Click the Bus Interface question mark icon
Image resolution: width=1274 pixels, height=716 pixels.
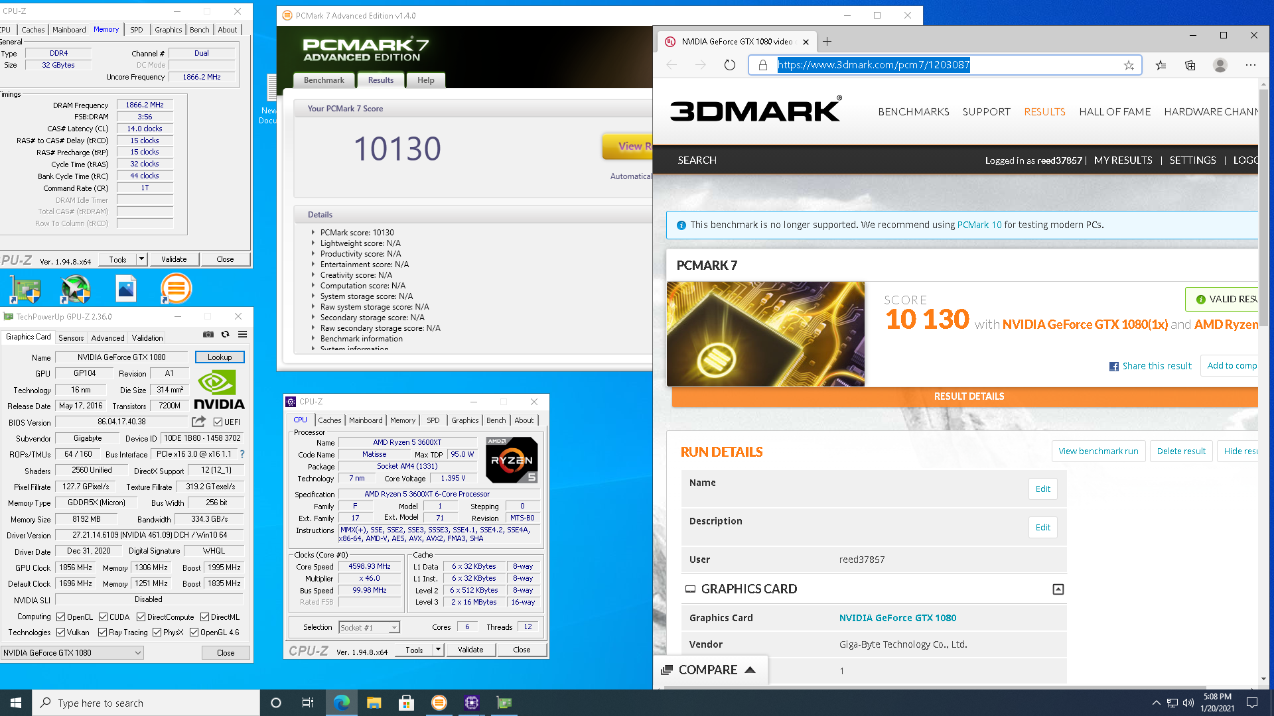pyautogui.click(x=242, y=454)
